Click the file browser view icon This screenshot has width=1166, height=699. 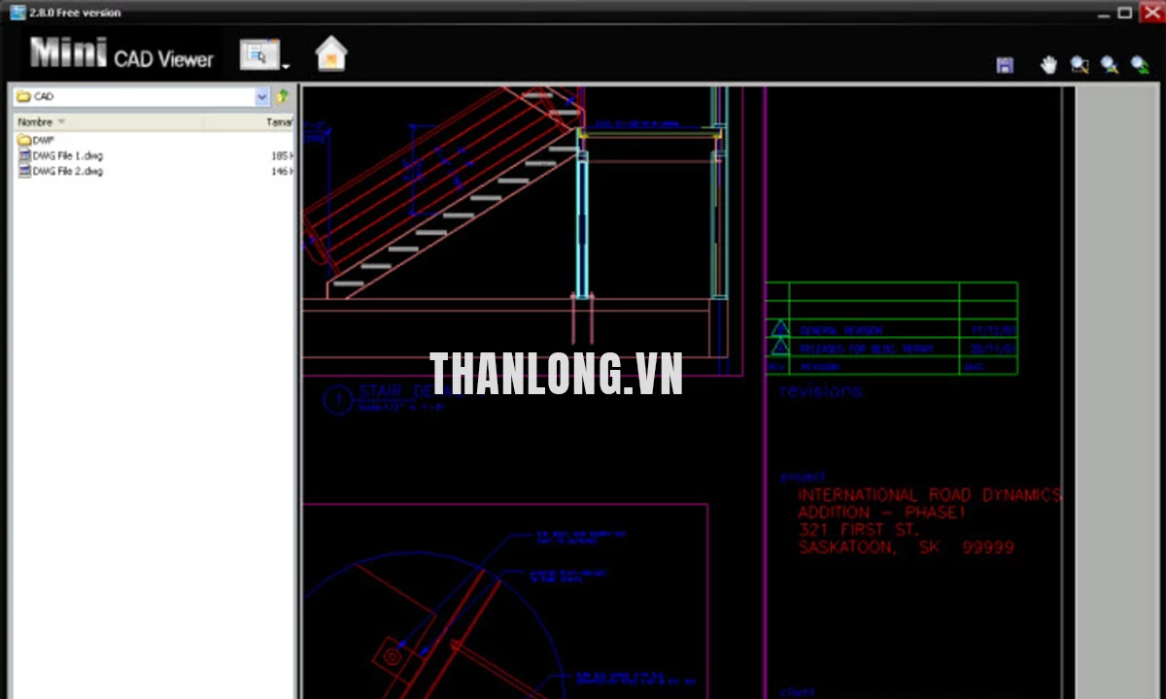[x=258, y=55]
